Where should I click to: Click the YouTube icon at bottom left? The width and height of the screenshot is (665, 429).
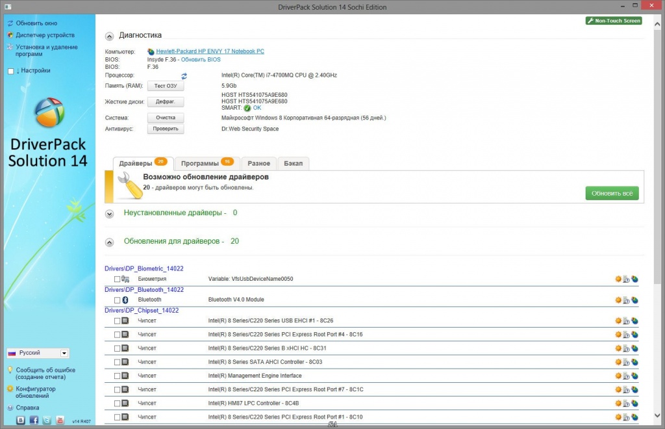(x=60, y=420)
